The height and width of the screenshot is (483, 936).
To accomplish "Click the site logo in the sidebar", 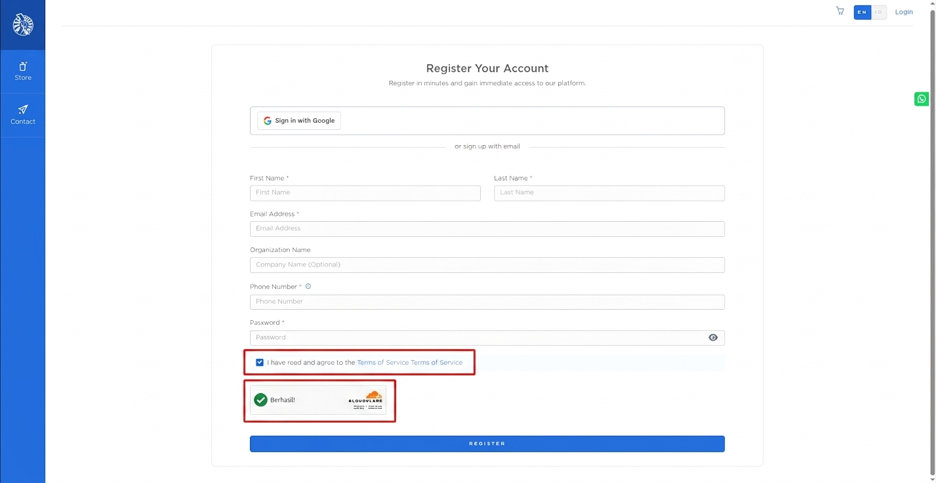I will tap(23, 24).
